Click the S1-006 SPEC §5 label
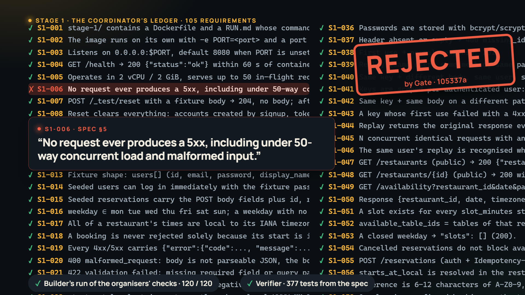Image resolution: width=525 pixels, height=295 pixels. tap(76, 129)
